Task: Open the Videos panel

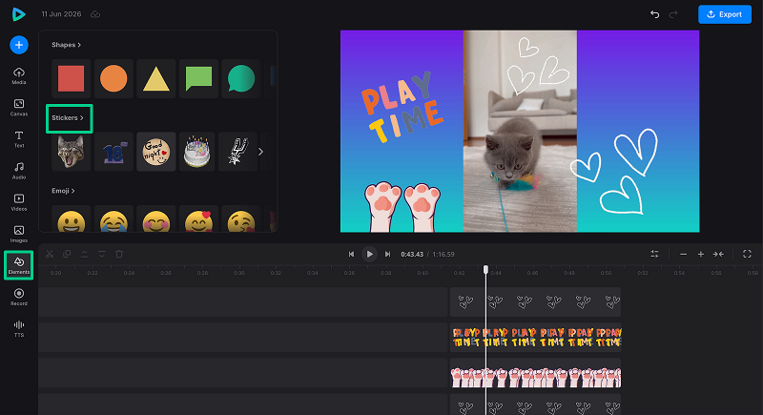Action: (x=19, y=202)
